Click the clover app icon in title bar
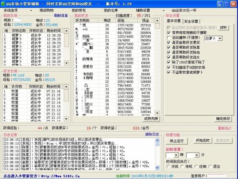238x179 pixels. 3,4
